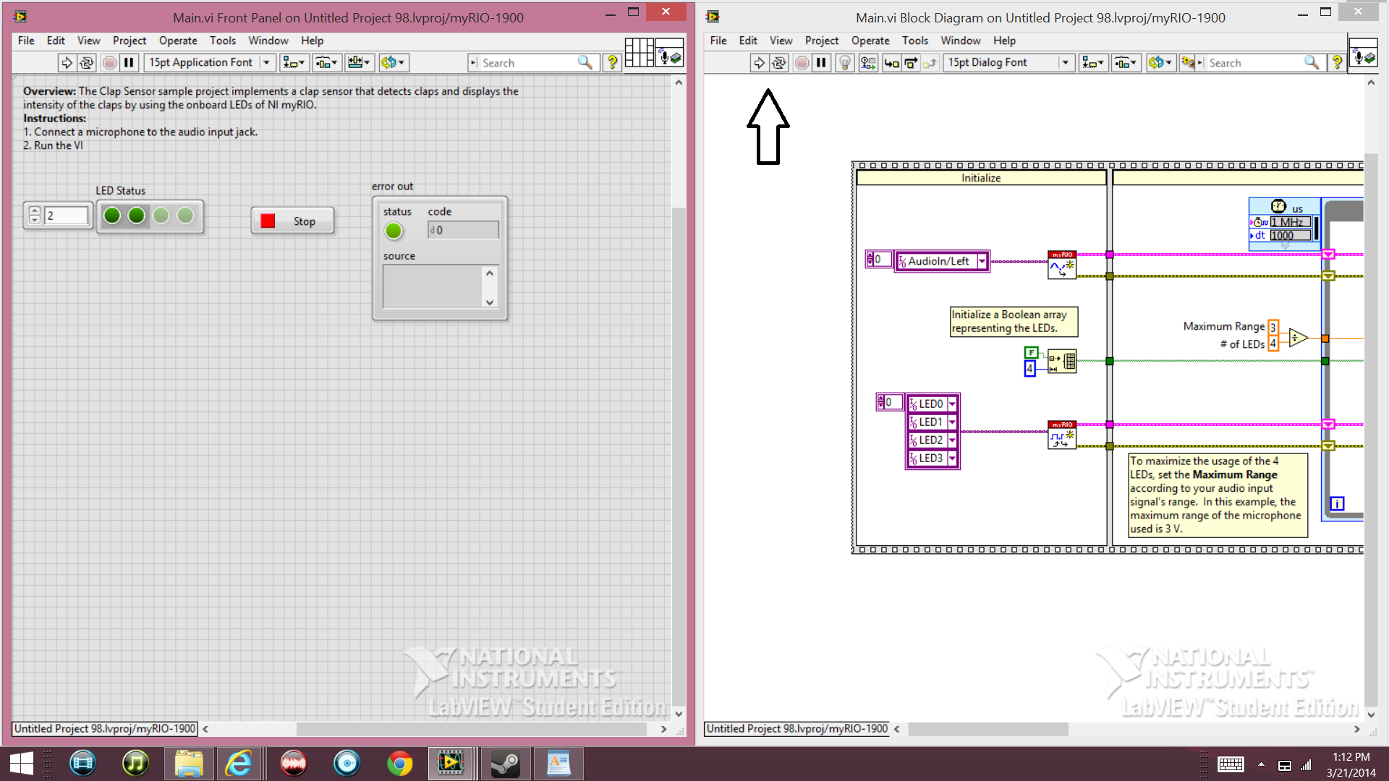Open Reorder menu in Block Diagram toolbar

(x=1160, y=63)
